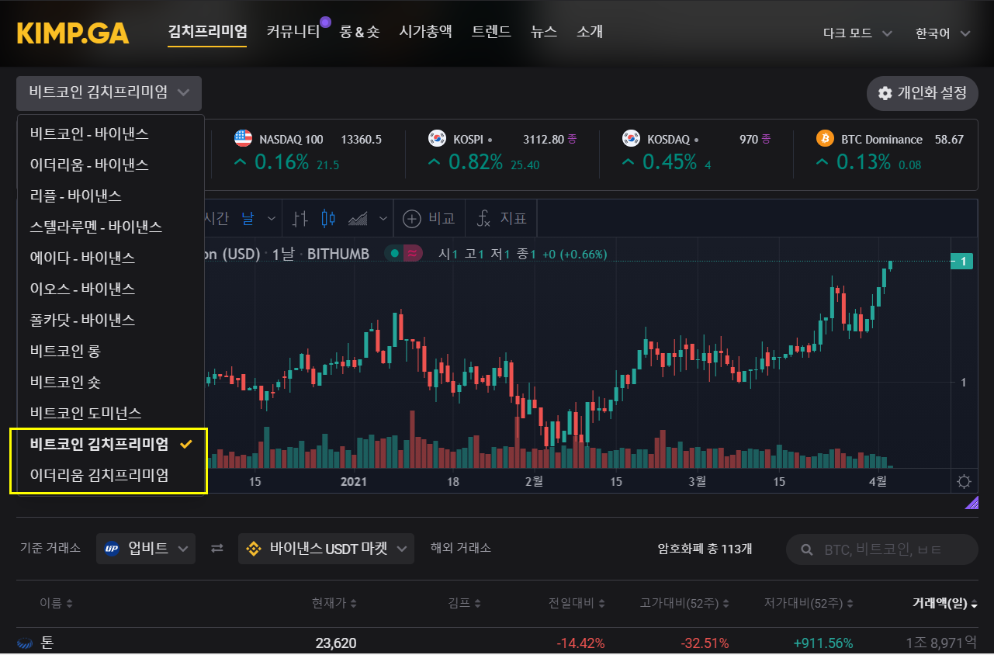Click the price label 1 on price axis
This screenshot has height=655, width=994.
pyautogui.click(x=962, y=262)
